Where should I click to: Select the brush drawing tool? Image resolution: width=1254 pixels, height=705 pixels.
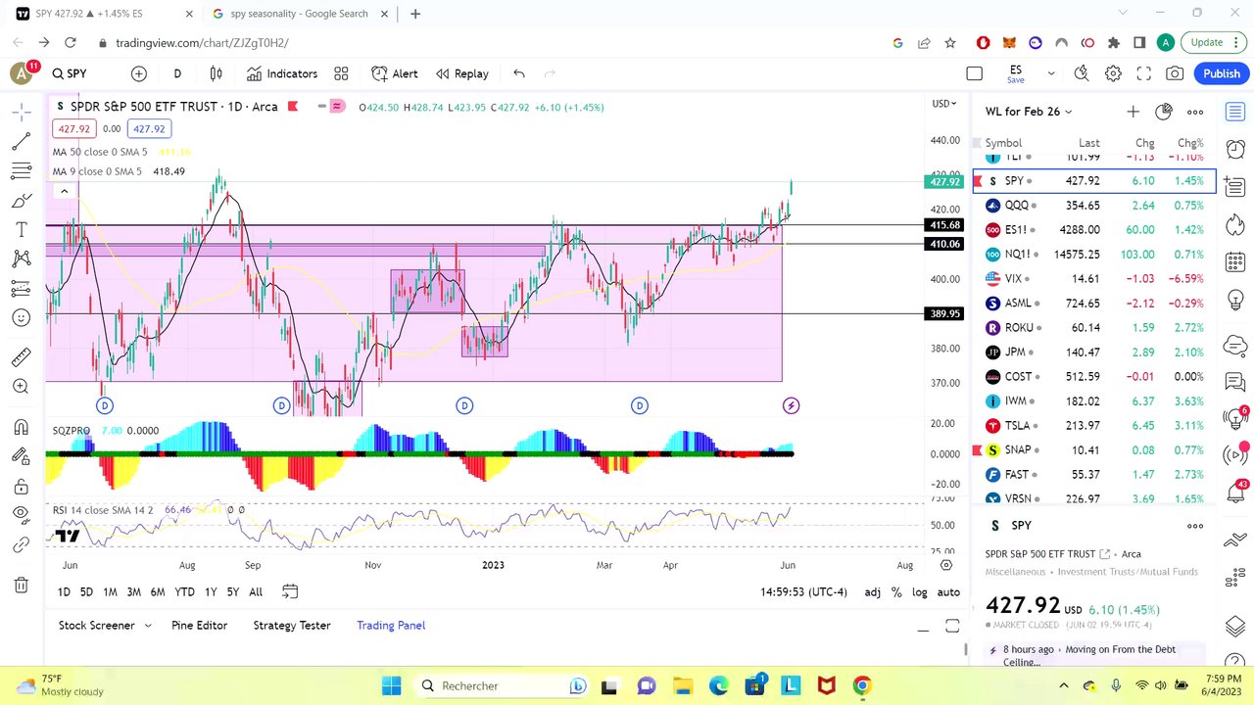[21, 201]
